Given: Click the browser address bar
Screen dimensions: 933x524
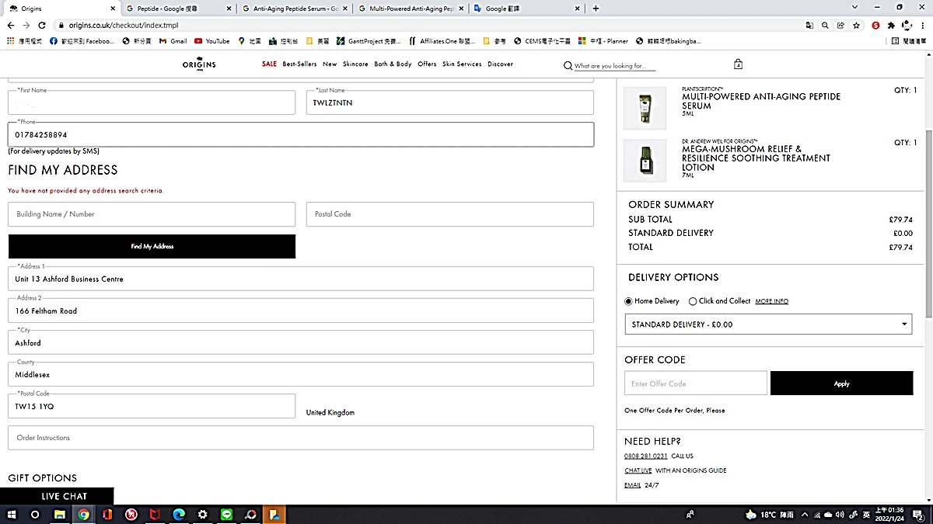Looking at the screenshot, I should tap(428, 25).
